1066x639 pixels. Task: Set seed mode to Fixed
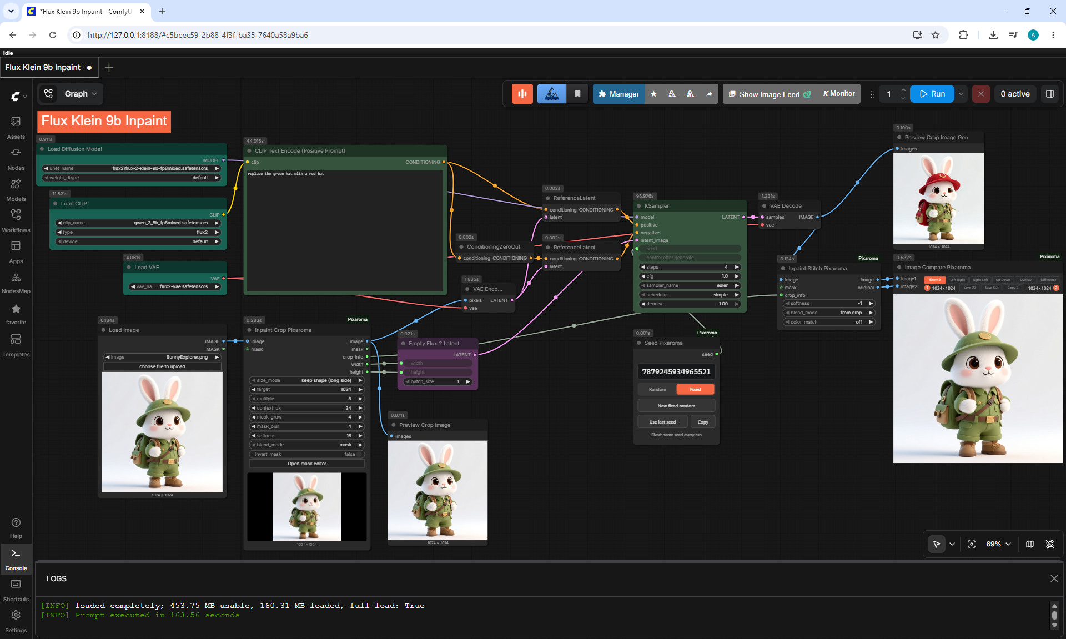click(695, 389)
